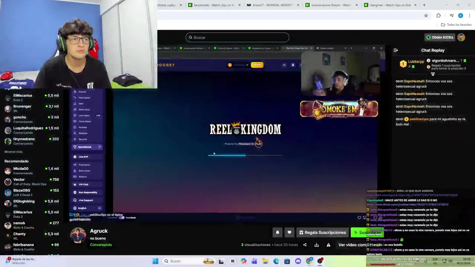Close the facuiriondo tab
This screenshot has height=267, width=475.
[x=239, y=5]
